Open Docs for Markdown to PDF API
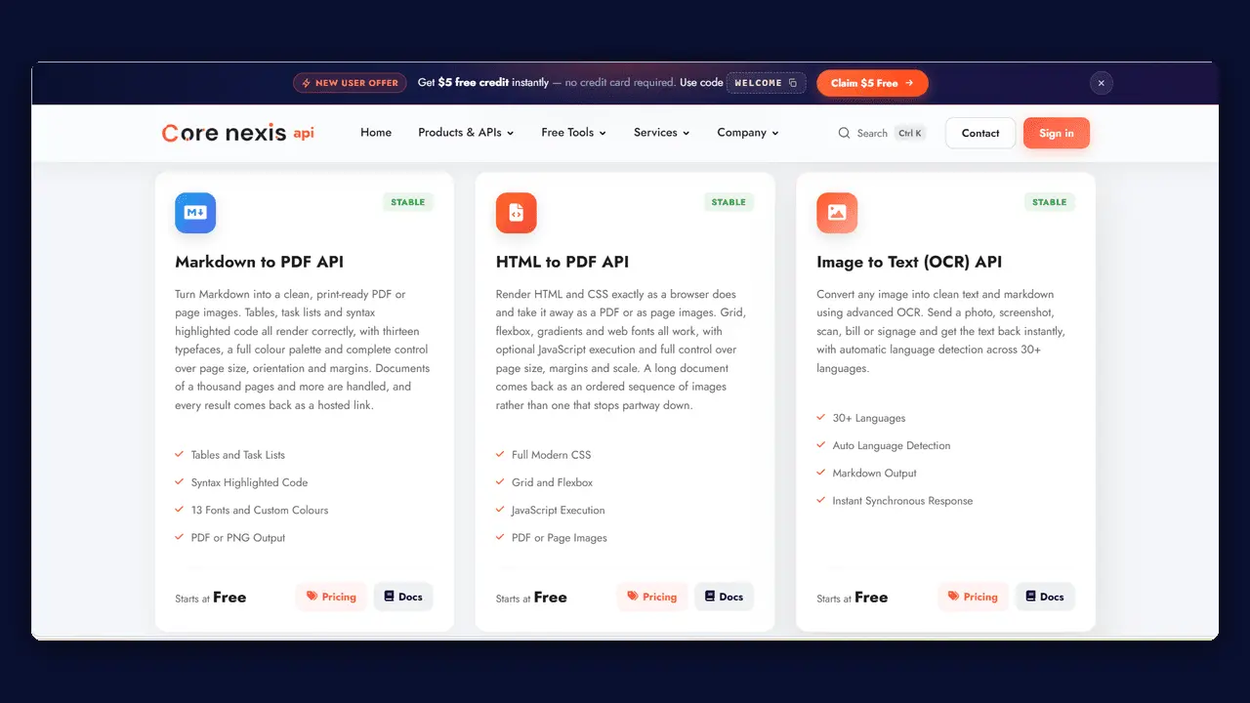This screenshot has height=703, width=1250. click(x=403, y=597)
